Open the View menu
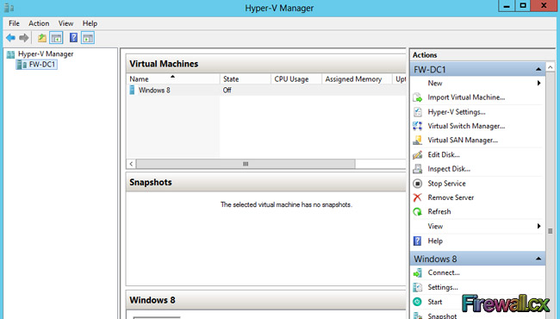The height and width of the screenshot is (319, 560). click(x=65, y=23)
